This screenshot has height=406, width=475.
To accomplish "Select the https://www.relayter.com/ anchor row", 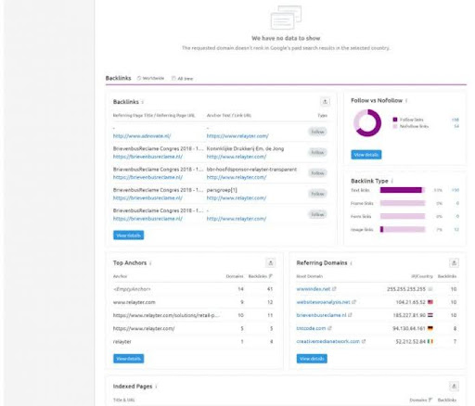I will coord(194,328).
